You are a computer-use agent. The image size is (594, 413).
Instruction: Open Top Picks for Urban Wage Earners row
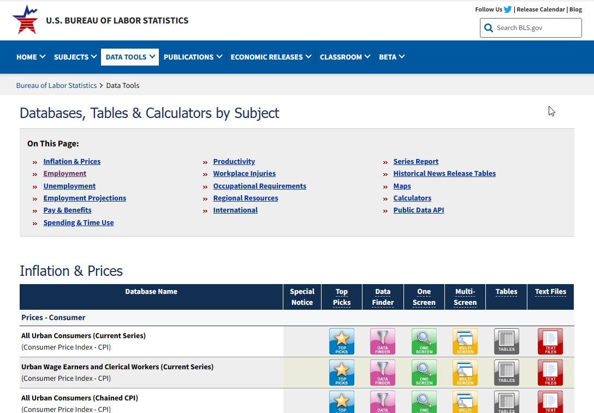pyautogui.click(x=342, y=373)
